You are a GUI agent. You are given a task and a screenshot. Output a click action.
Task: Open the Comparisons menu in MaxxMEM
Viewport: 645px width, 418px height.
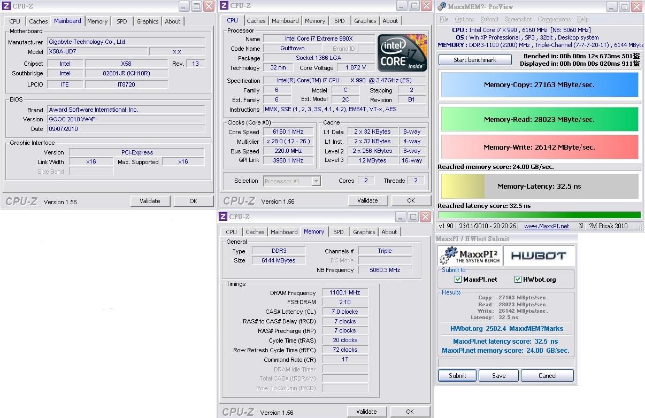point(554,19)
